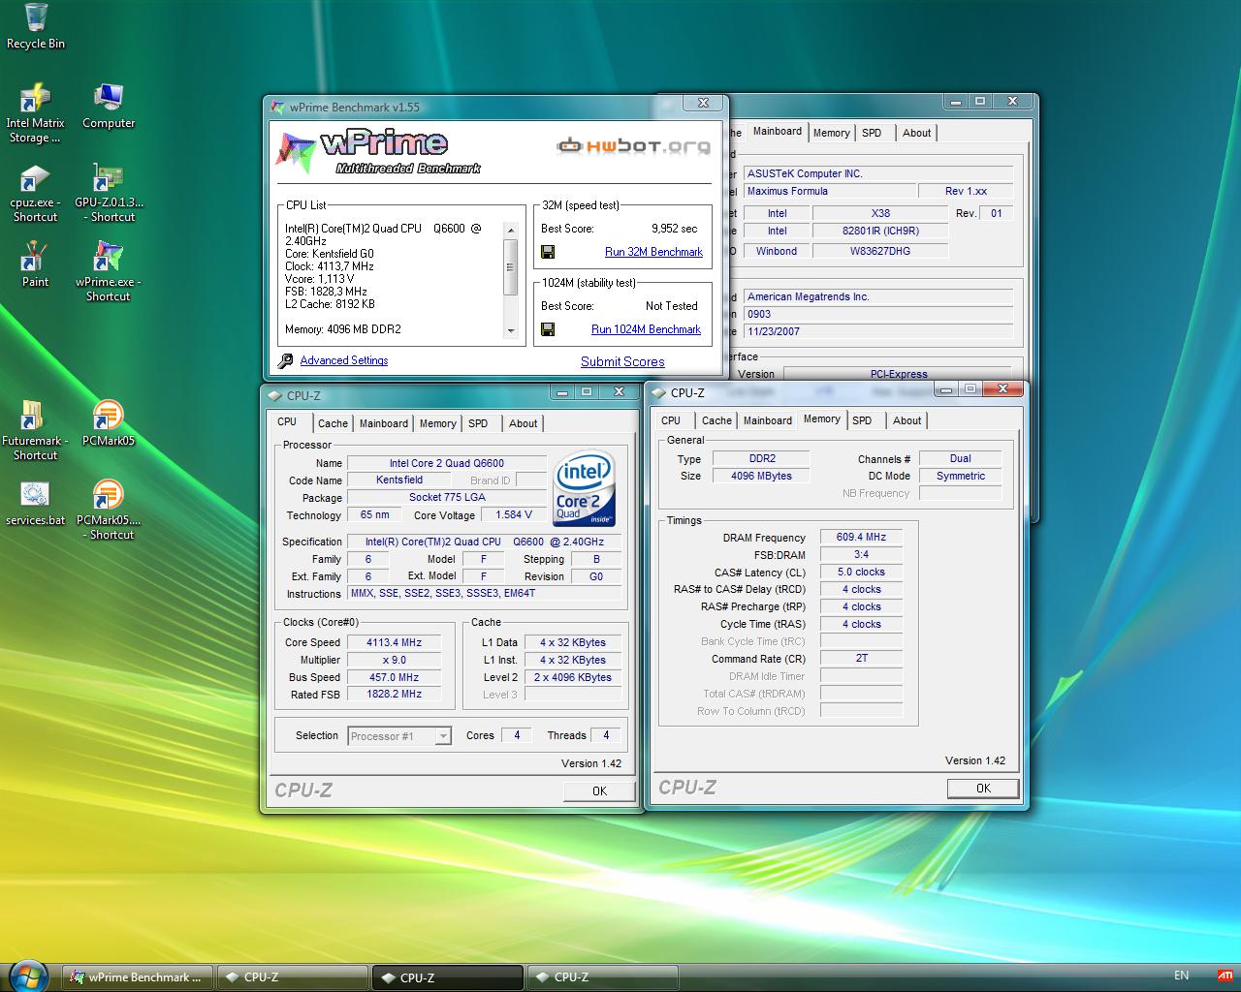Image resolution: width=1241 pixels, height=992 pixels.
Task: Click the FSB:DRAM ratio 3:4 value
Action: click(x=861, y=554)
